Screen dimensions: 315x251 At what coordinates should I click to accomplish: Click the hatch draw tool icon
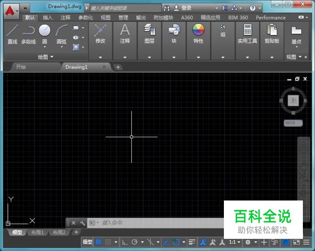[x=76, y=47]
